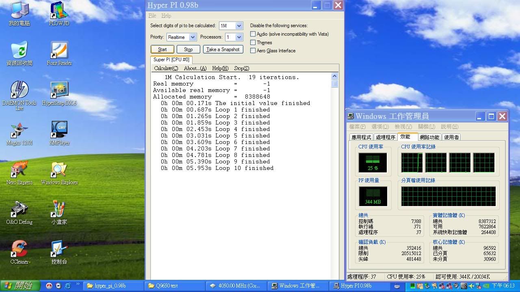This screenshot has width=520, height=292.
Task: Switch to 網路功能 tab in Task Manager
Action: (429, 137)
